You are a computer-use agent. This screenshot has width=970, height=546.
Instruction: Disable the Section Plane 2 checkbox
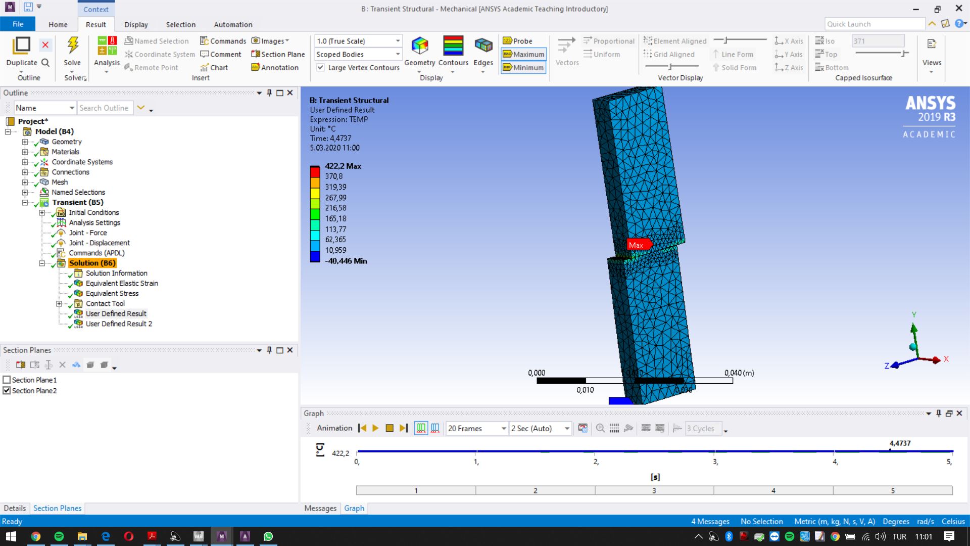[x=7, y=390]
